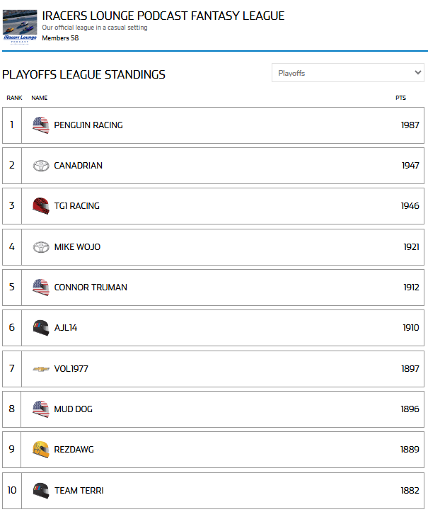
Task: Click the Toyota logo beside Mike Wojo
Action: 41,247
